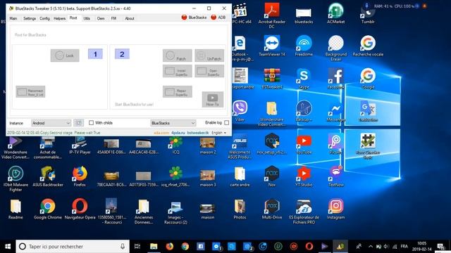Open the How-To video button
Viewport: 451px width, 253px height.
click(213, 100)
